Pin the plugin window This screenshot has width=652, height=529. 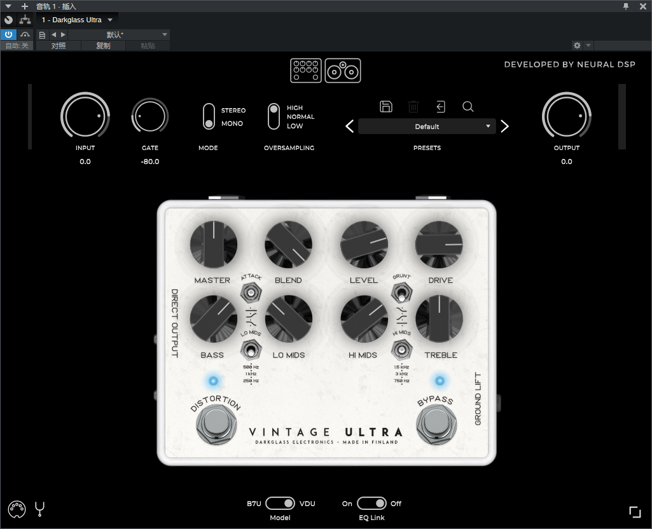(626, 6)
